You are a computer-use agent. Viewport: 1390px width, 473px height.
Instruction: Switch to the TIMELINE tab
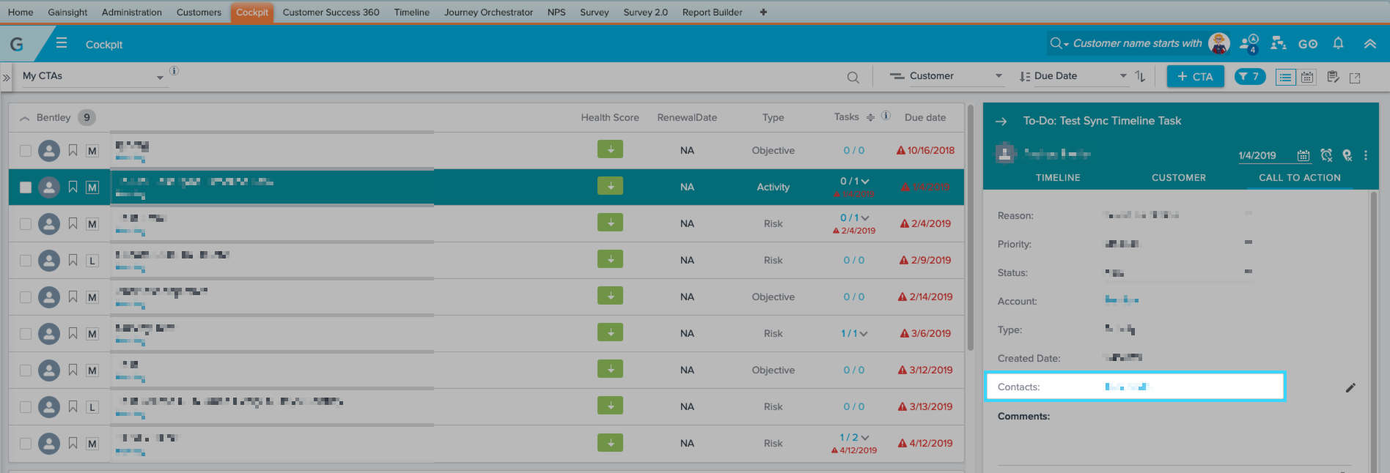pos(1058,177)
